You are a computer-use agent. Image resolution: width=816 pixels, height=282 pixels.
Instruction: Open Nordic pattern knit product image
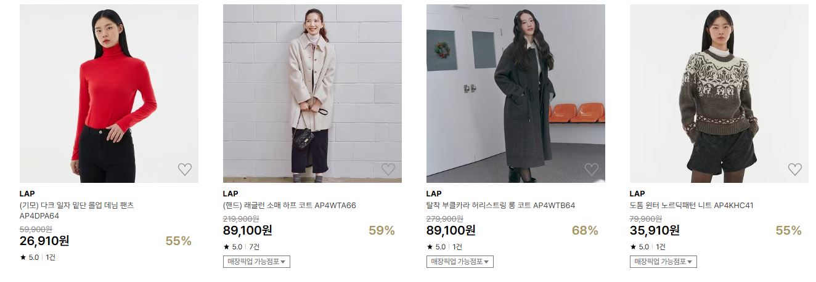click(719, 94)
